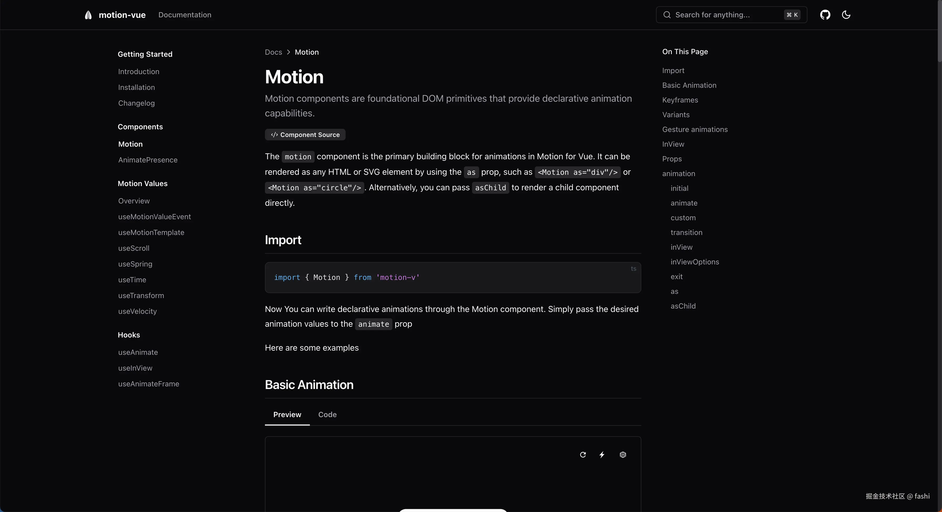Click the lightning bolt preview icon
This screenshot has height=512, width=942.
click(x=602, y=455)
